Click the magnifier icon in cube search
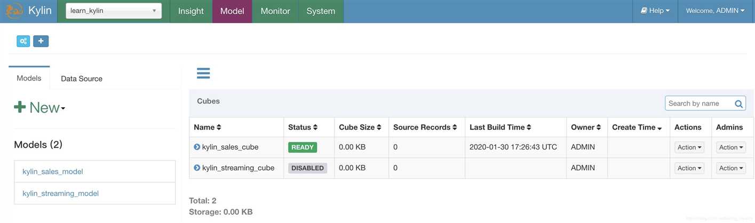Screen dimensions: 755x223 point(738,104)
